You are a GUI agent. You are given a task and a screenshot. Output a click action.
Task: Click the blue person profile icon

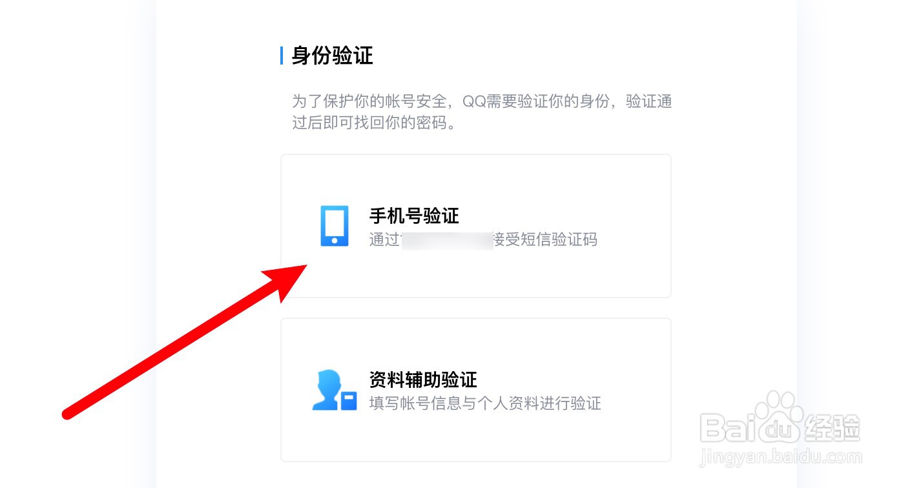pyautogui.click(x=334, y=390)
